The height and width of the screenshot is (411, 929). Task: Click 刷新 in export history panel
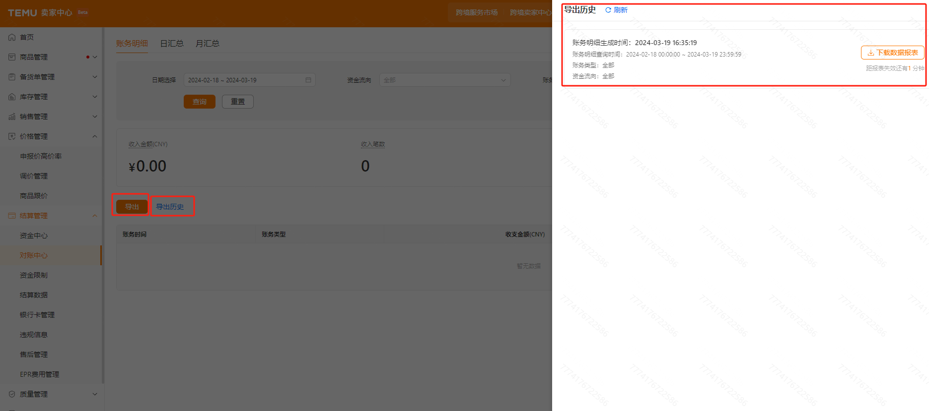(621, 10)
